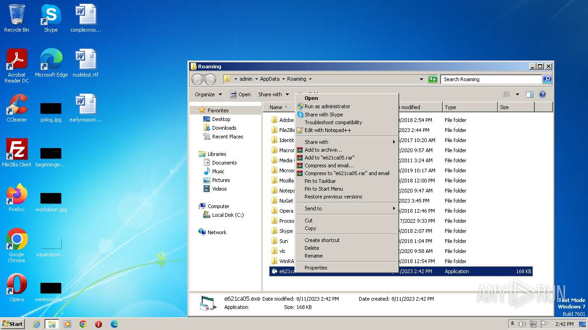Image resolution: width=588 pixels, height=330 pixels.
Task: Choose Run as administrator
Action: pyautogui.click(x=346, y=106)
